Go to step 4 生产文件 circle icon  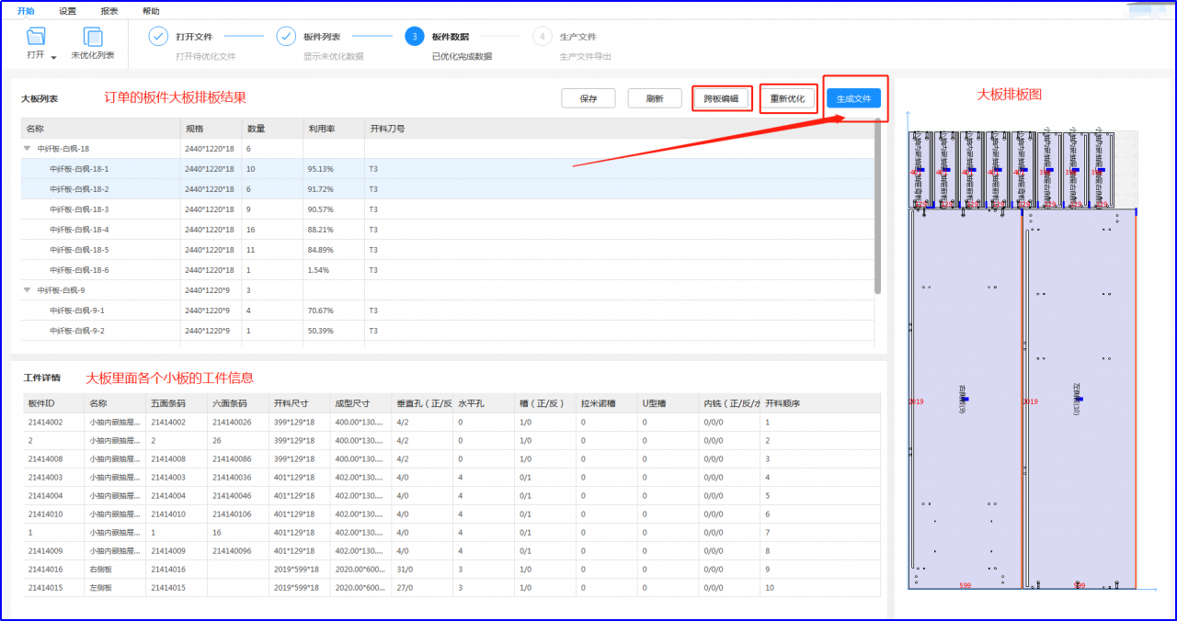tap(543, 37)
